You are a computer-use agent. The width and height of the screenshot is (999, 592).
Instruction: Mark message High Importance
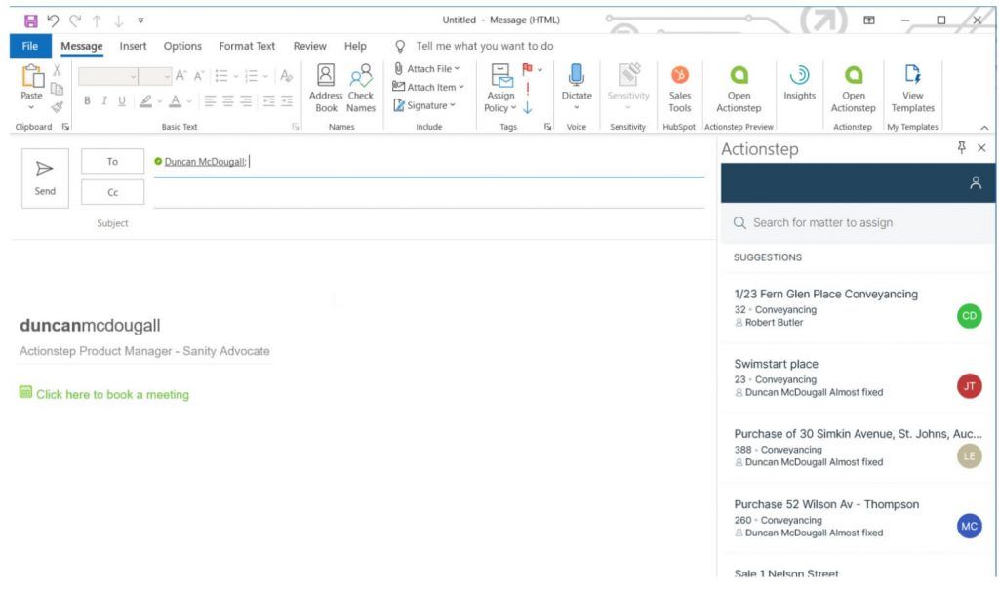click(x=528, y=89)
